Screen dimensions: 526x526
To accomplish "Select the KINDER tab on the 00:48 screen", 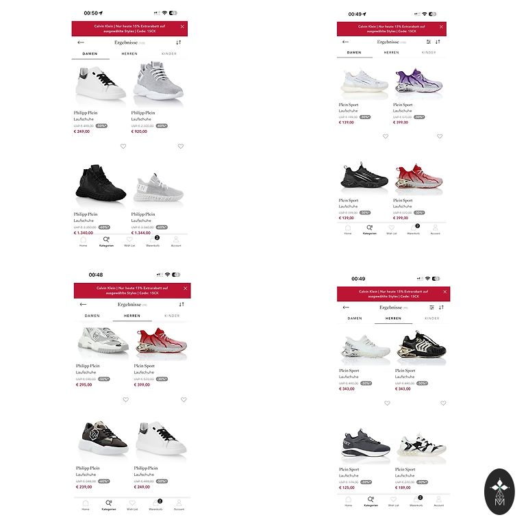I will 172,316.
